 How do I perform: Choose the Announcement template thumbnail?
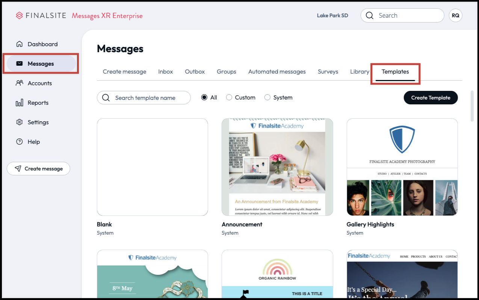[x=277, y=167]
